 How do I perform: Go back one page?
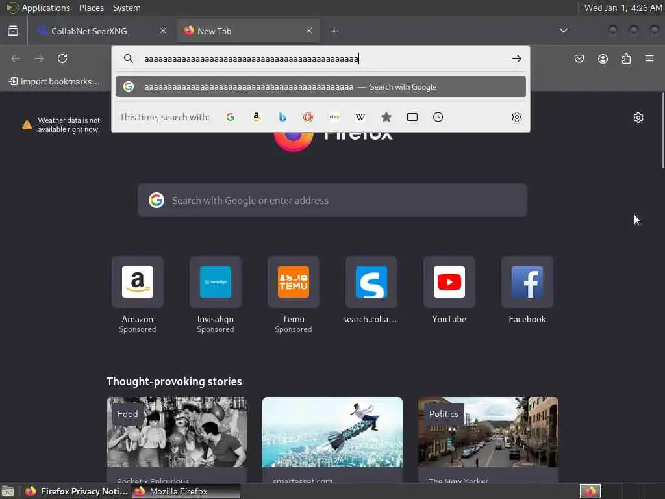[16, 58]
